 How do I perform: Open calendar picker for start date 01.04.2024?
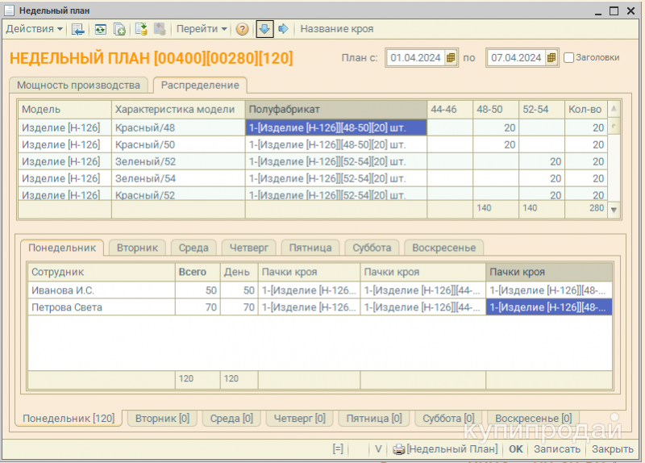coord(451,58)
